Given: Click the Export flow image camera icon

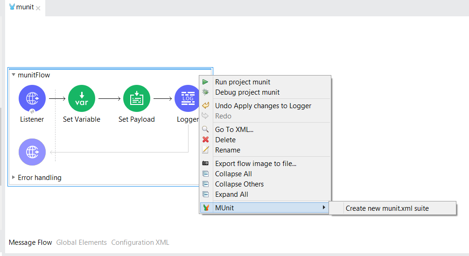Looking at the screenshot, I should point(205,164).
